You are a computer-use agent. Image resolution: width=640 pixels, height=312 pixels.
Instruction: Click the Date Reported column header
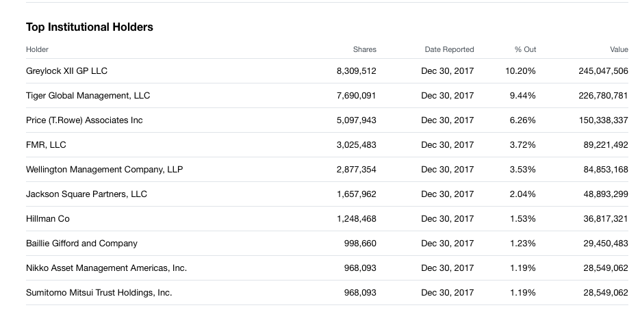click(449, 49)
